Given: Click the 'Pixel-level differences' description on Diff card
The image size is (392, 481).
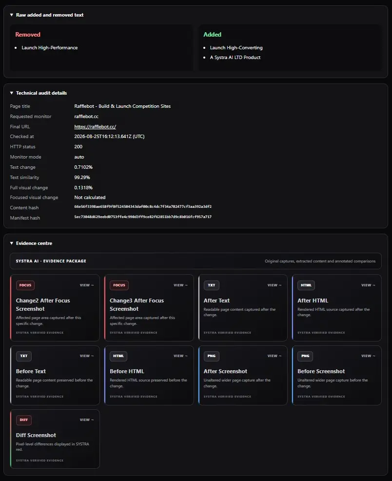Looking at the screenshot, I should [52, 447].
